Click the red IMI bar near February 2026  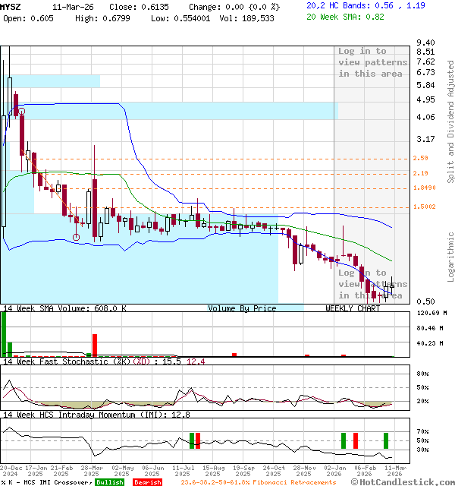click(x=356, y=440)
